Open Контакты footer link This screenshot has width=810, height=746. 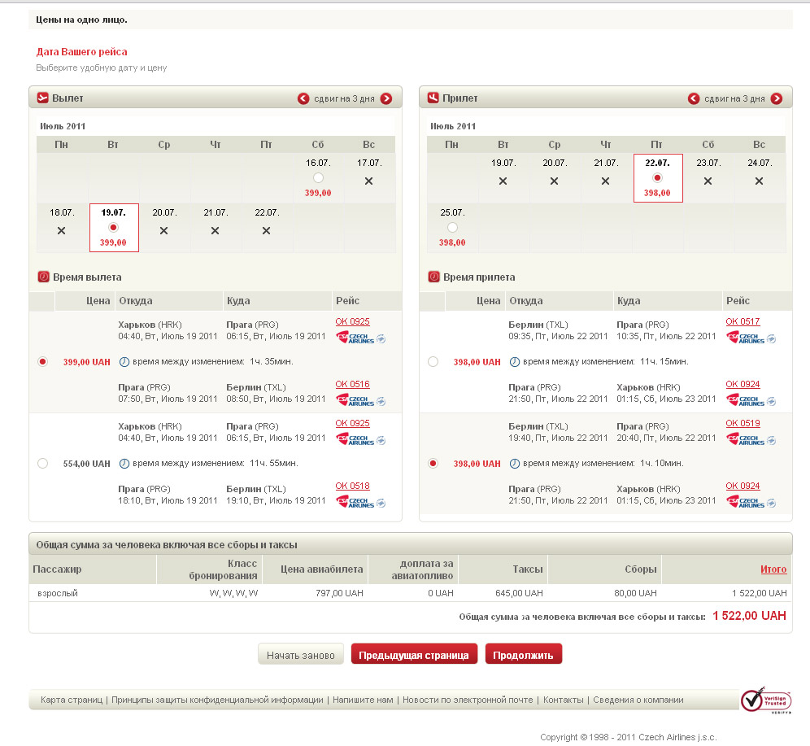[x=563, y=700]
